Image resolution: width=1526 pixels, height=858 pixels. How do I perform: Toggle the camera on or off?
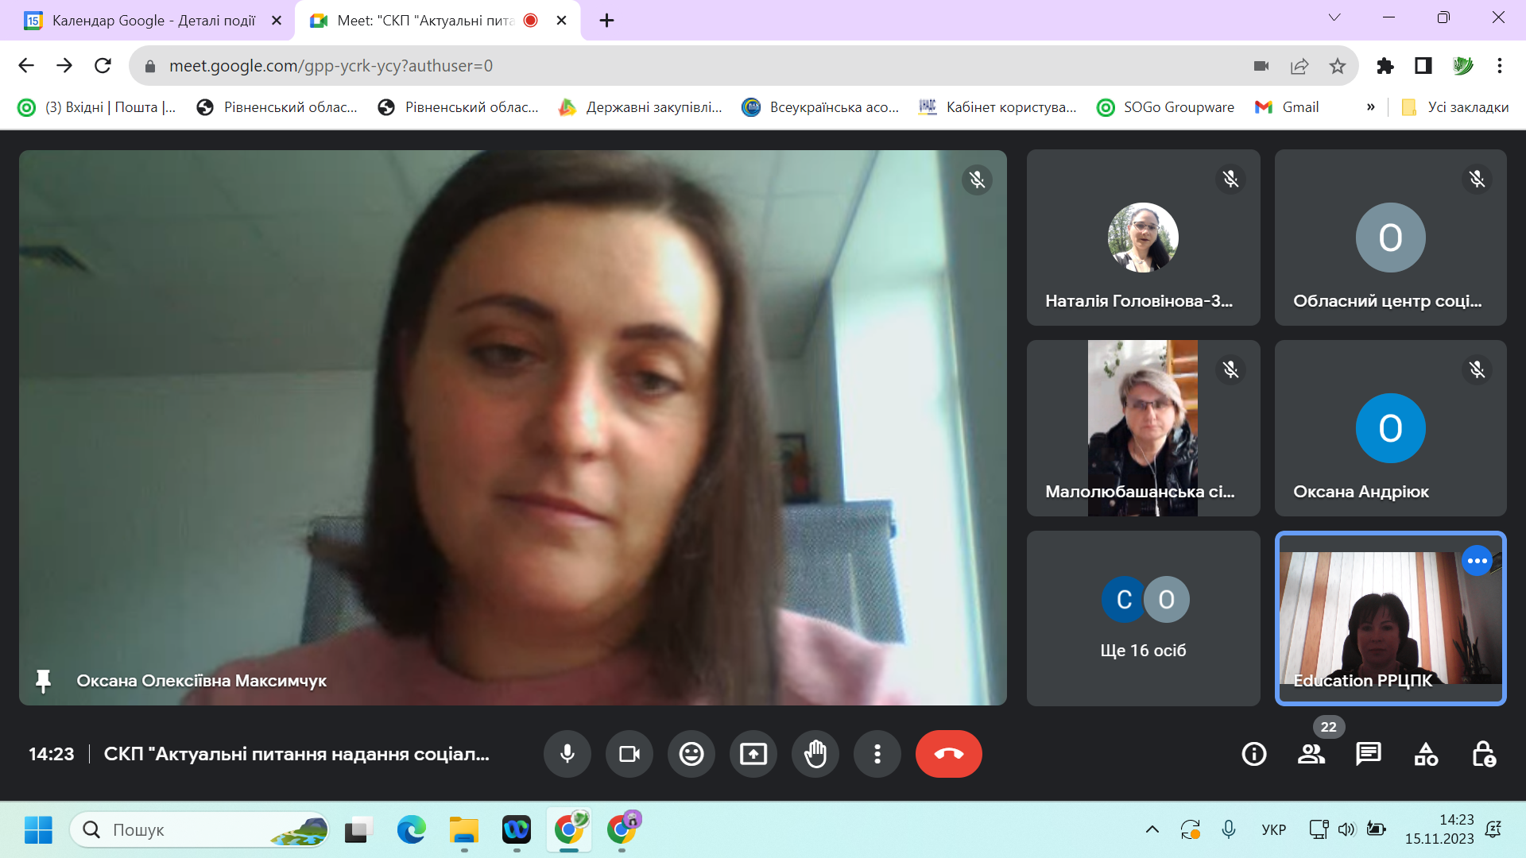pyautogui.click(x=629, y=753)
